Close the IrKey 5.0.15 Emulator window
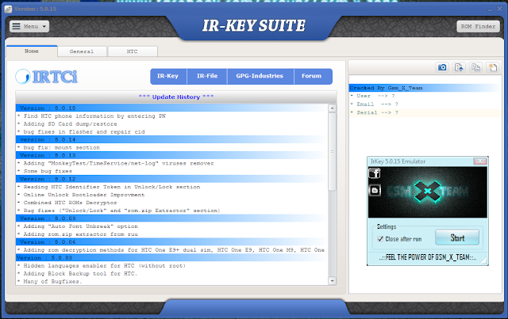Image resolution: width=508 pixels, height=319 pixels. 479,161
